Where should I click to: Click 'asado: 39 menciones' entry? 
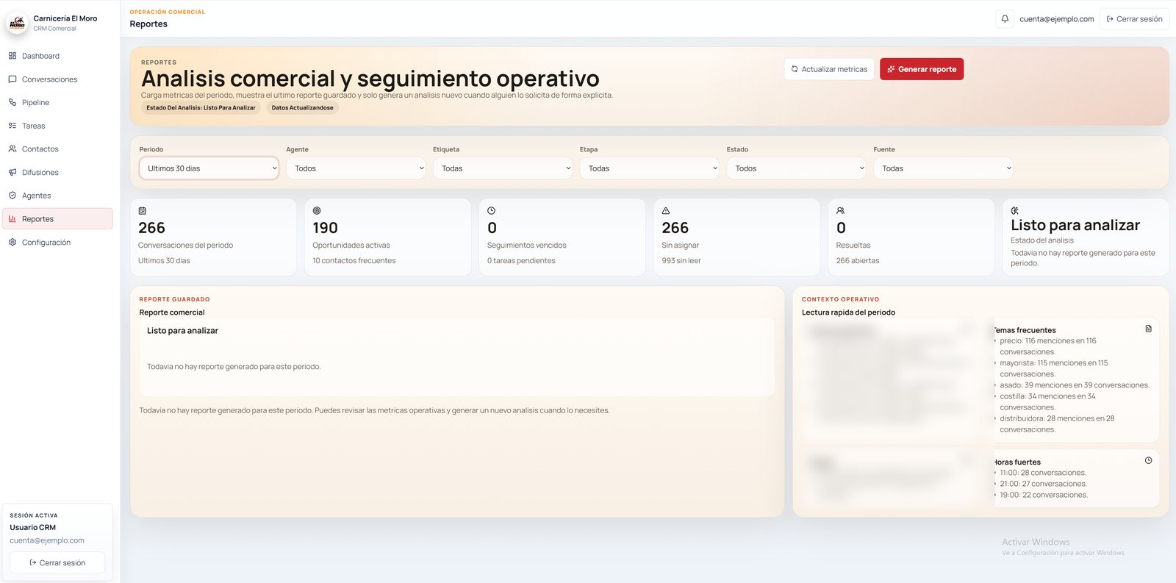(x=1075, y=385)
